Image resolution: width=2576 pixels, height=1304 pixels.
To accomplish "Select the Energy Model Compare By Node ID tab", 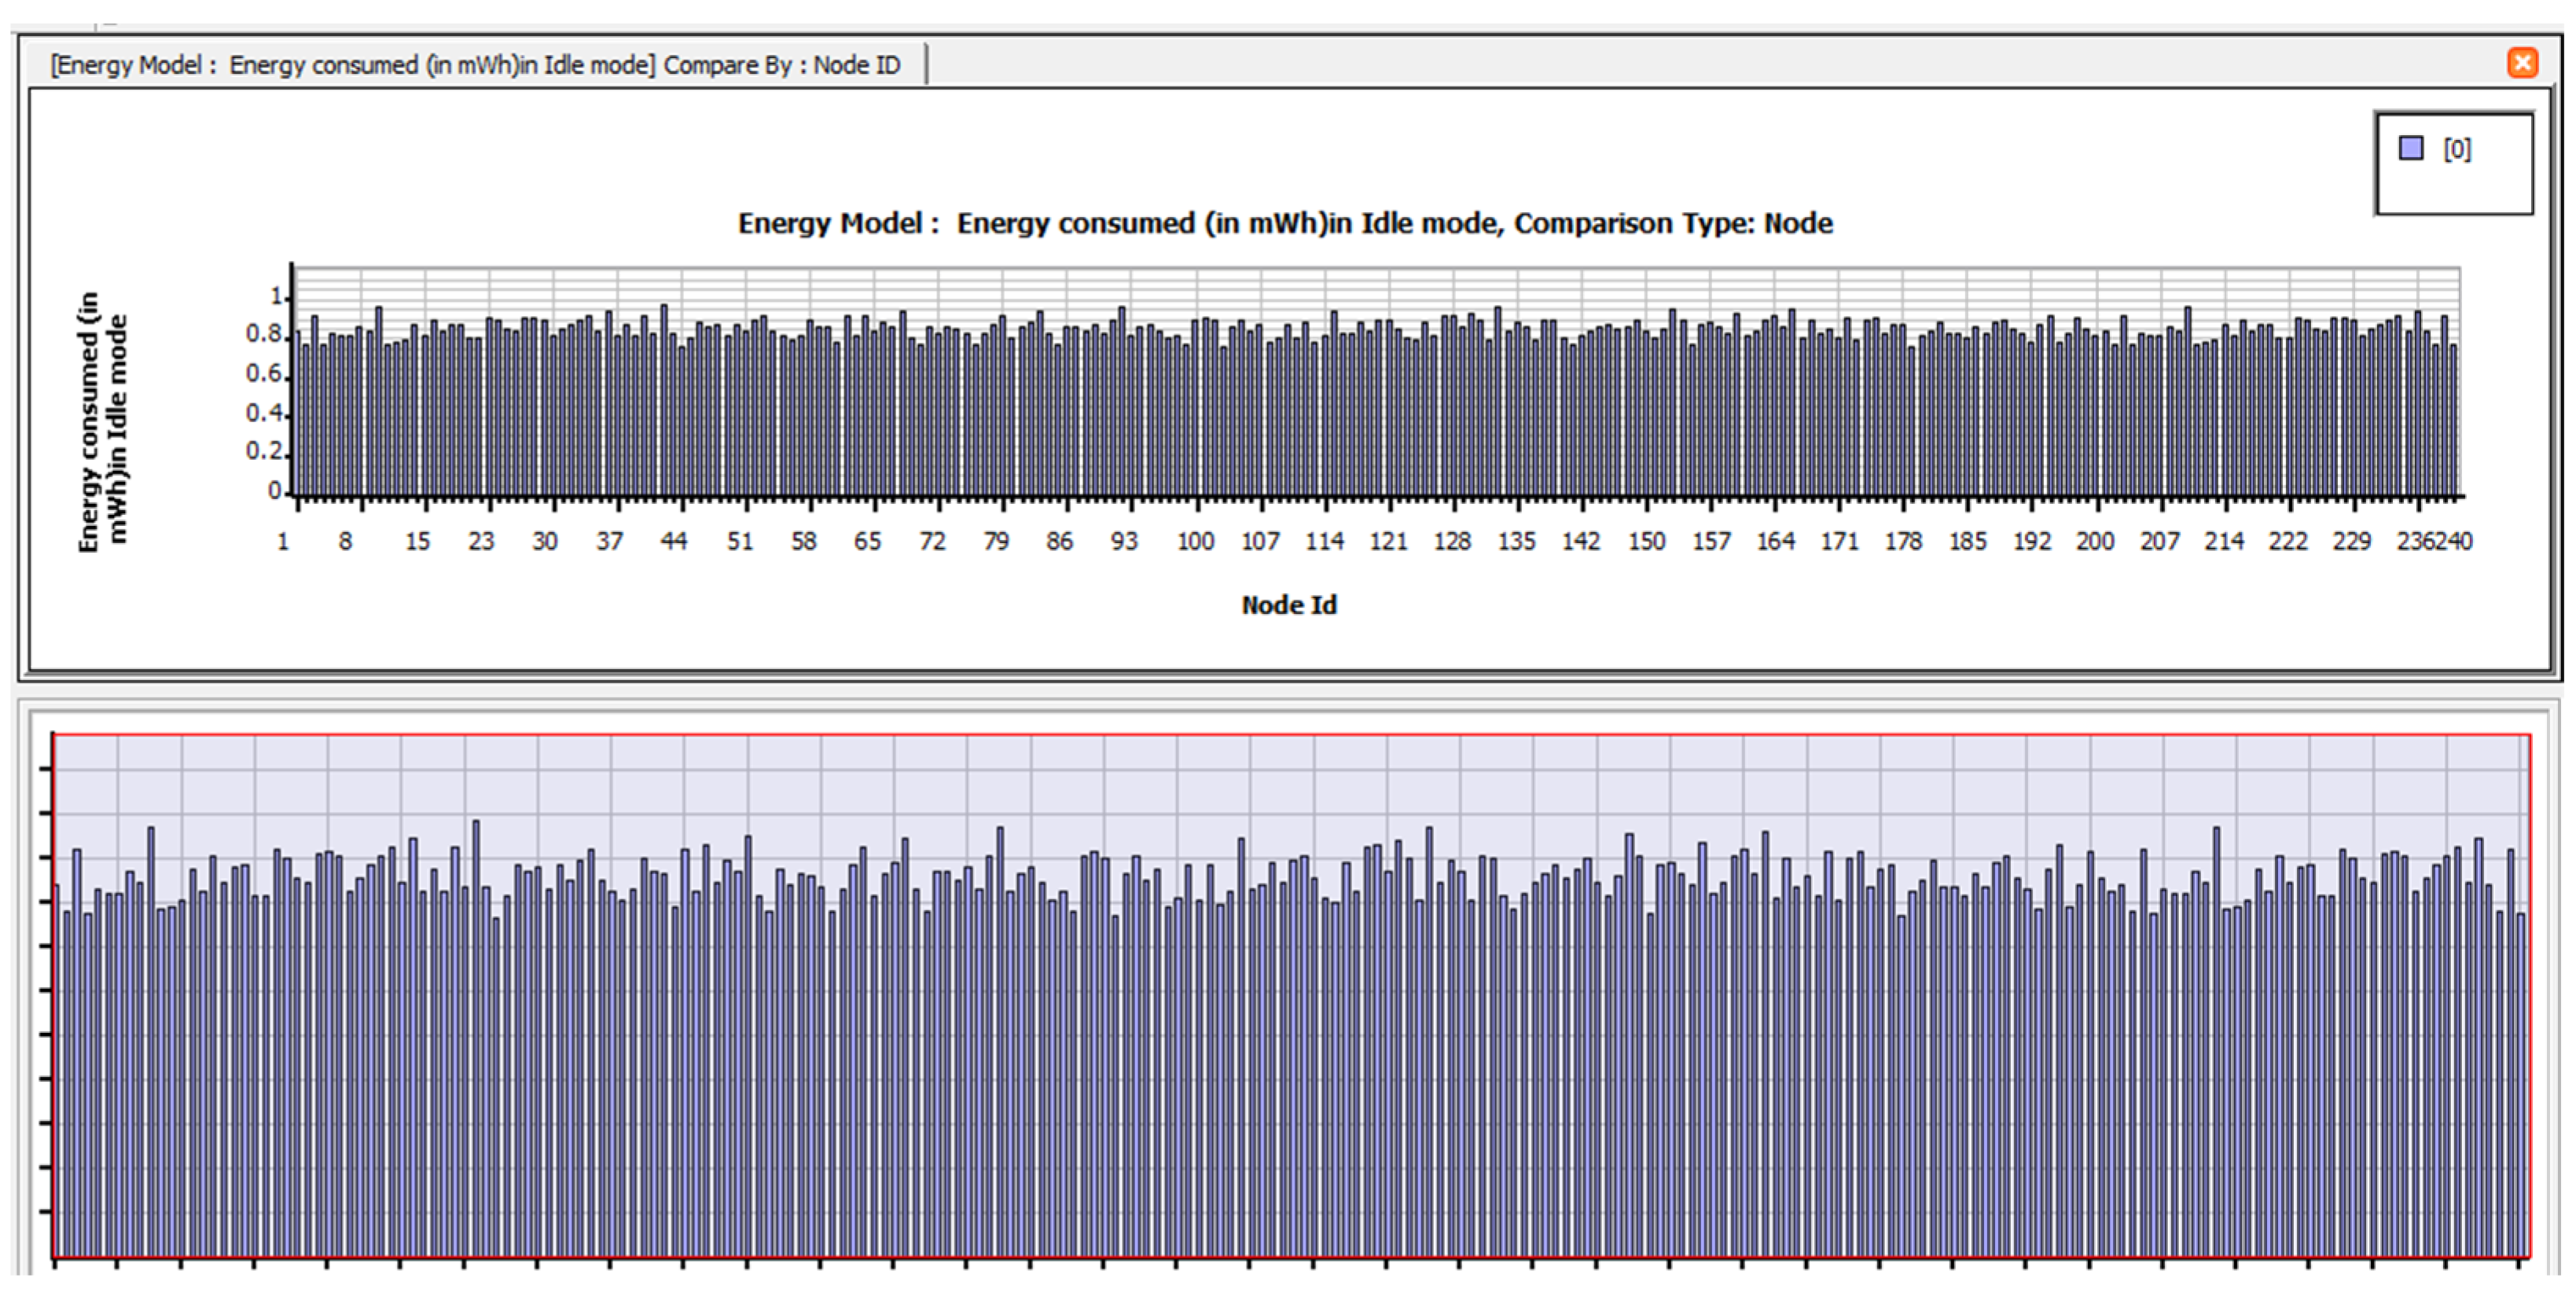I will 476,65.
